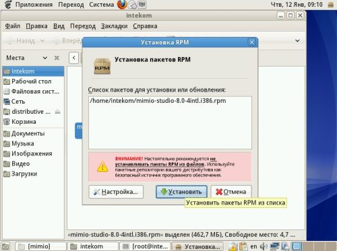The width and height of the screenshot is (337, 251).
Task: Expand the Места sidebar dropdown
Action: point(45,58)
